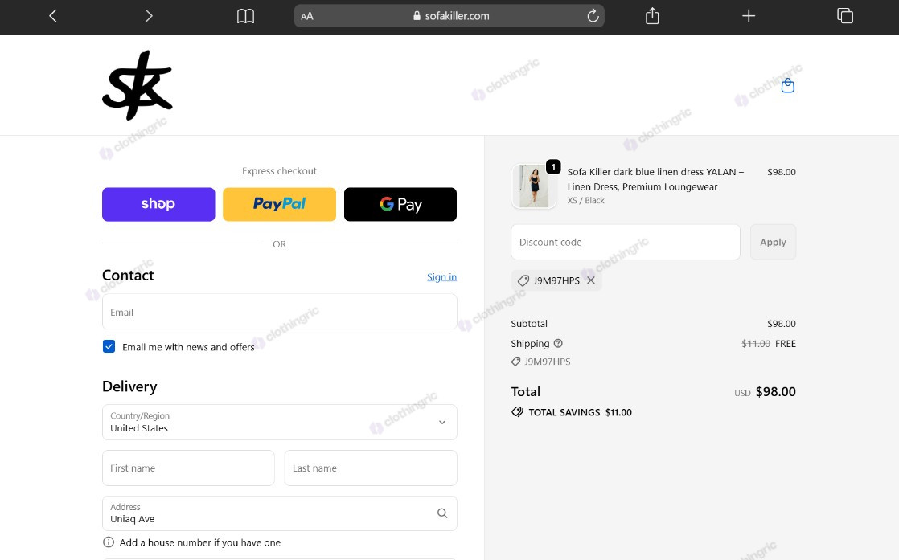Image resolution: width=899 pixels, height=560 pixels.
Task: Open a new tab with plus icon
Action: pos(748,16)
